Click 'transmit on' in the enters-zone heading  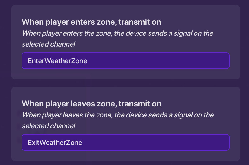[x=140, y=22]
